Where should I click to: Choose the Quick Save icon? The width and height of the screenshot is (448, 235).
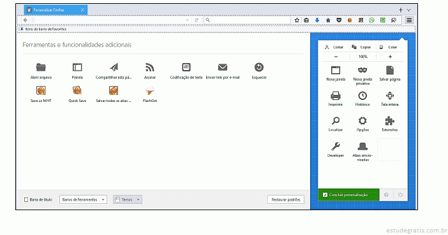(x=77, y=90)
